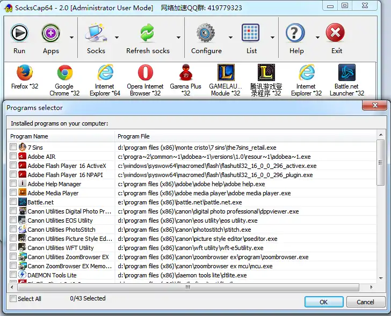Close the Programs selector dialog

pyautogui.click(x=374, y=105)
